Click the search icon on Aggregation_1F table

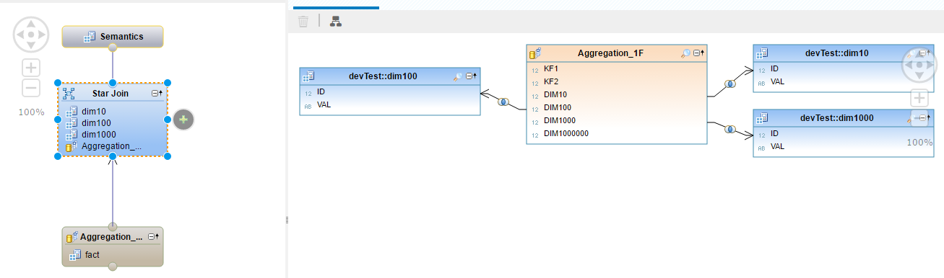pyautogui.click(x=685, y=53)
